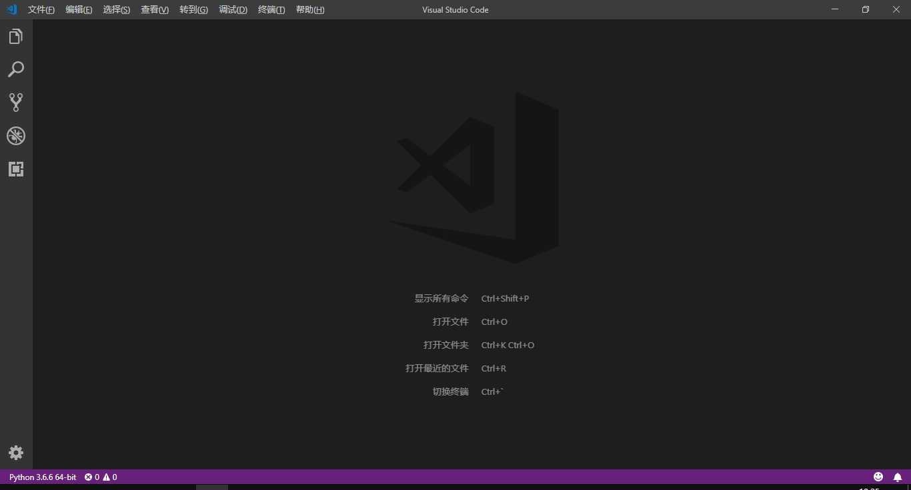
Task: Open the 文件(F) menu
Action: pos(41,10)
